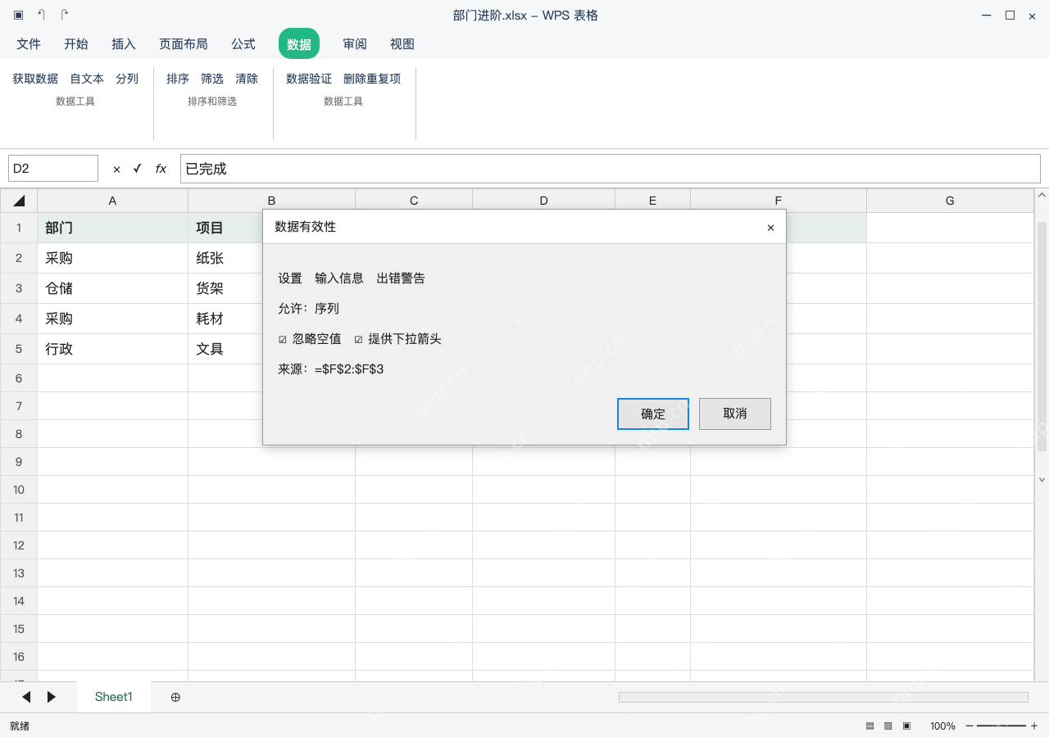Open the fx insert function icon
1049x737 pixels.
coord(161,169)
